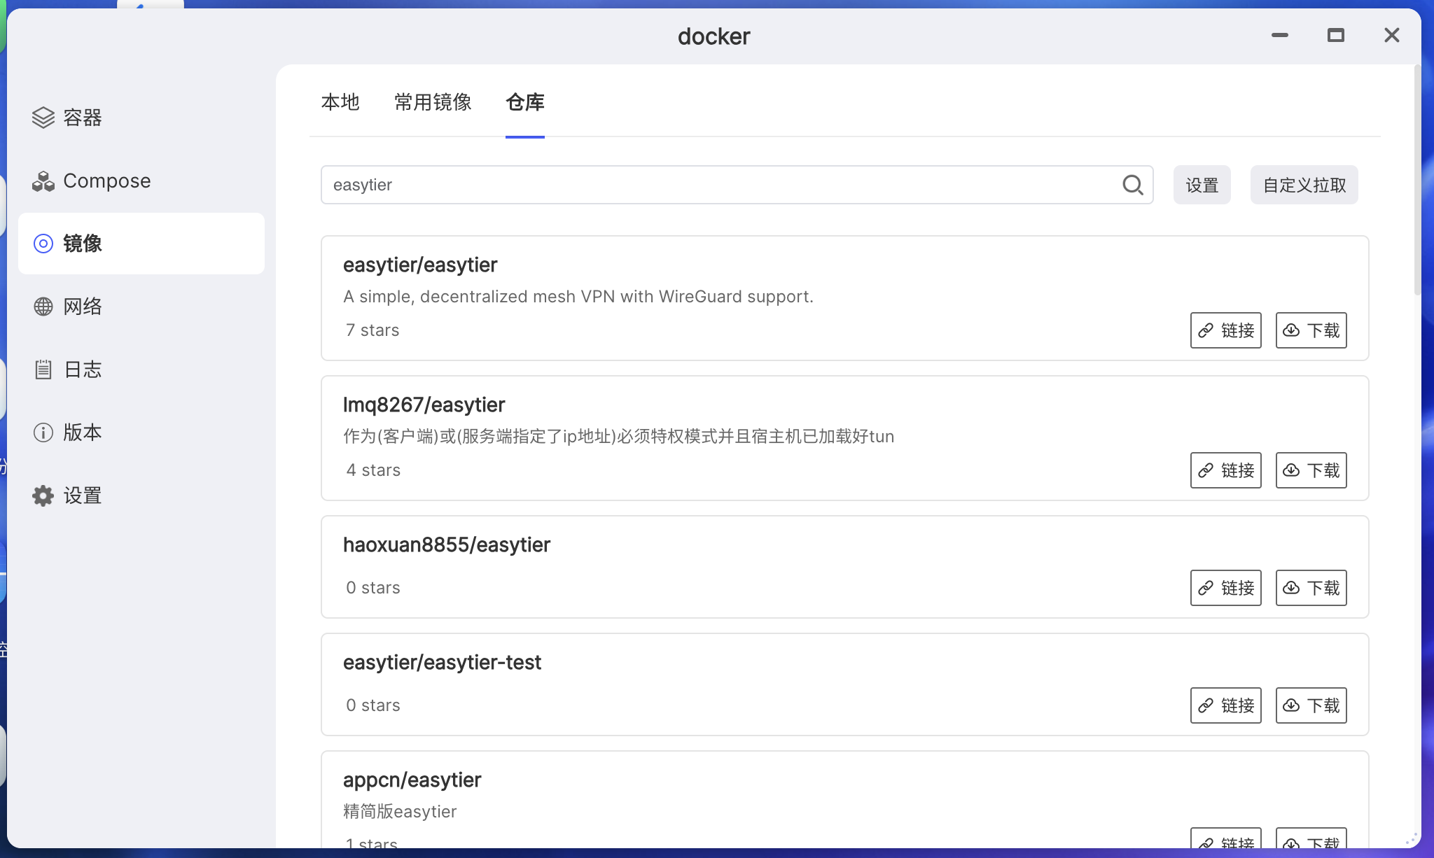Switch to the 常用镜像 tab
The image size is (1434, 858).
coord(433,102)
